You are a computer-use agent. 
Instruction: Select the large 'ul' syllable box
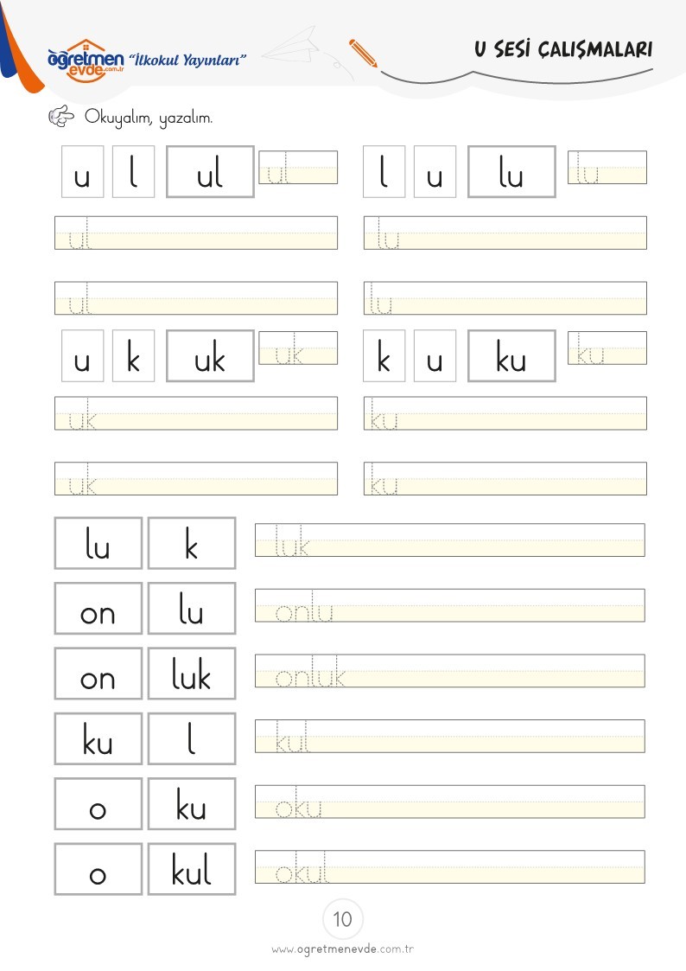tap(210, 171)
